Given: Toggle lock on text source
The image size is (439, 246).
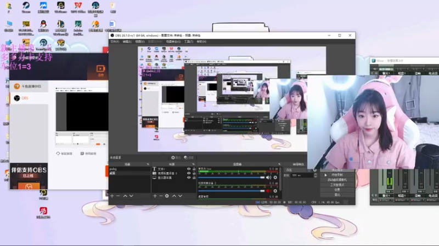Looking at the screenshot, I should tap(194, 169).
